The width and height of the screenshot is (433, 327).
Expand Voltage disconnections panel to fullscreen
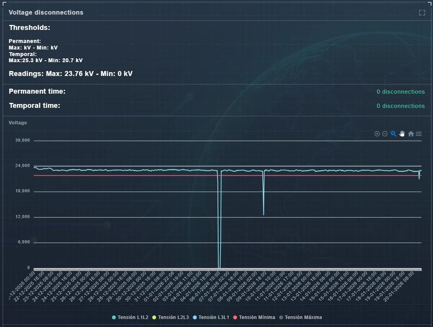point(422,13)
